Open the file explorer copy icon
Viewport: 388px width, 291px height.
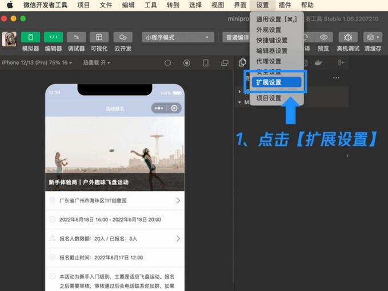coord(242,62)
